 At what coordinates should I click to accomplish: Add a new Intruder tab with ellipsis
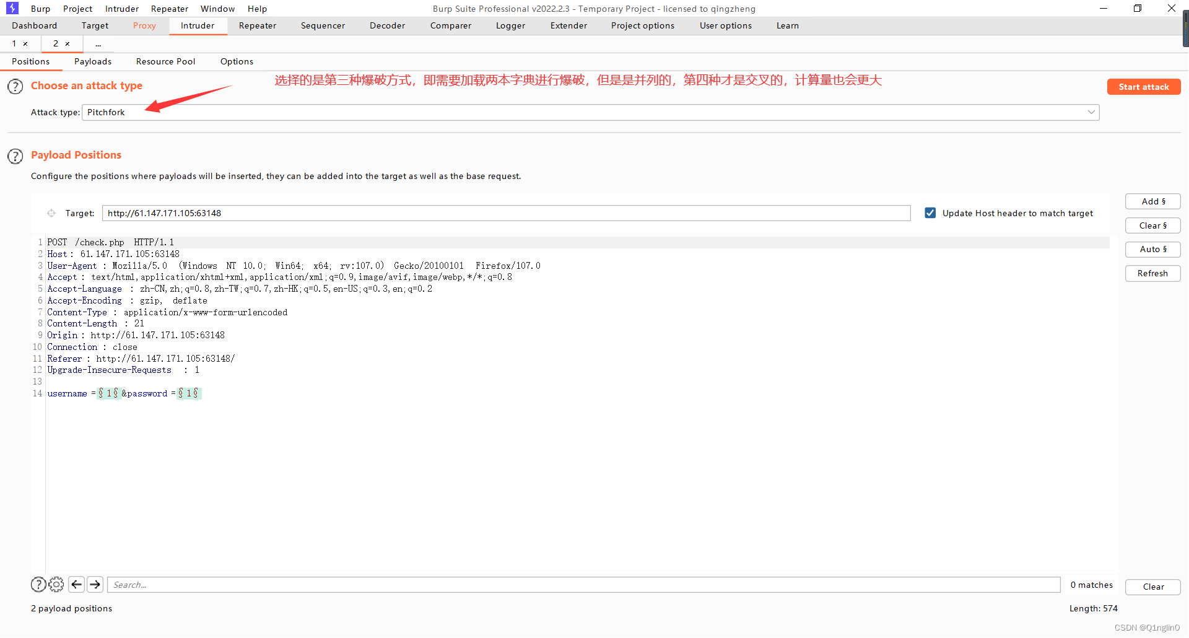tap(98, 44)
